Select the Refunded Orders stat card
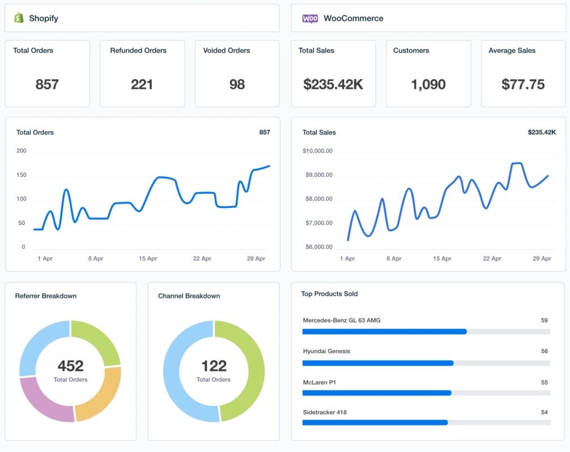The height and width of the screenshot is (452, 570). pyautogui.click(x=142, y=73)
